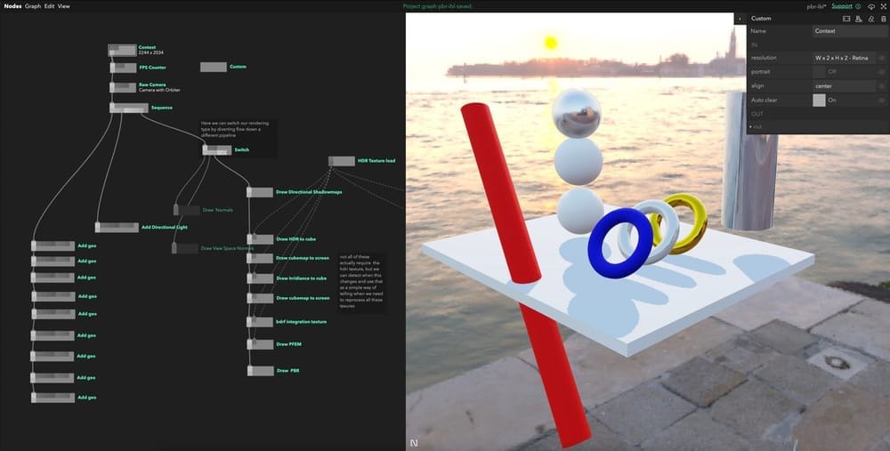Select the Switch node in graph
The height and width of the screenshot is (451, 890).
[x=217, y=150]
